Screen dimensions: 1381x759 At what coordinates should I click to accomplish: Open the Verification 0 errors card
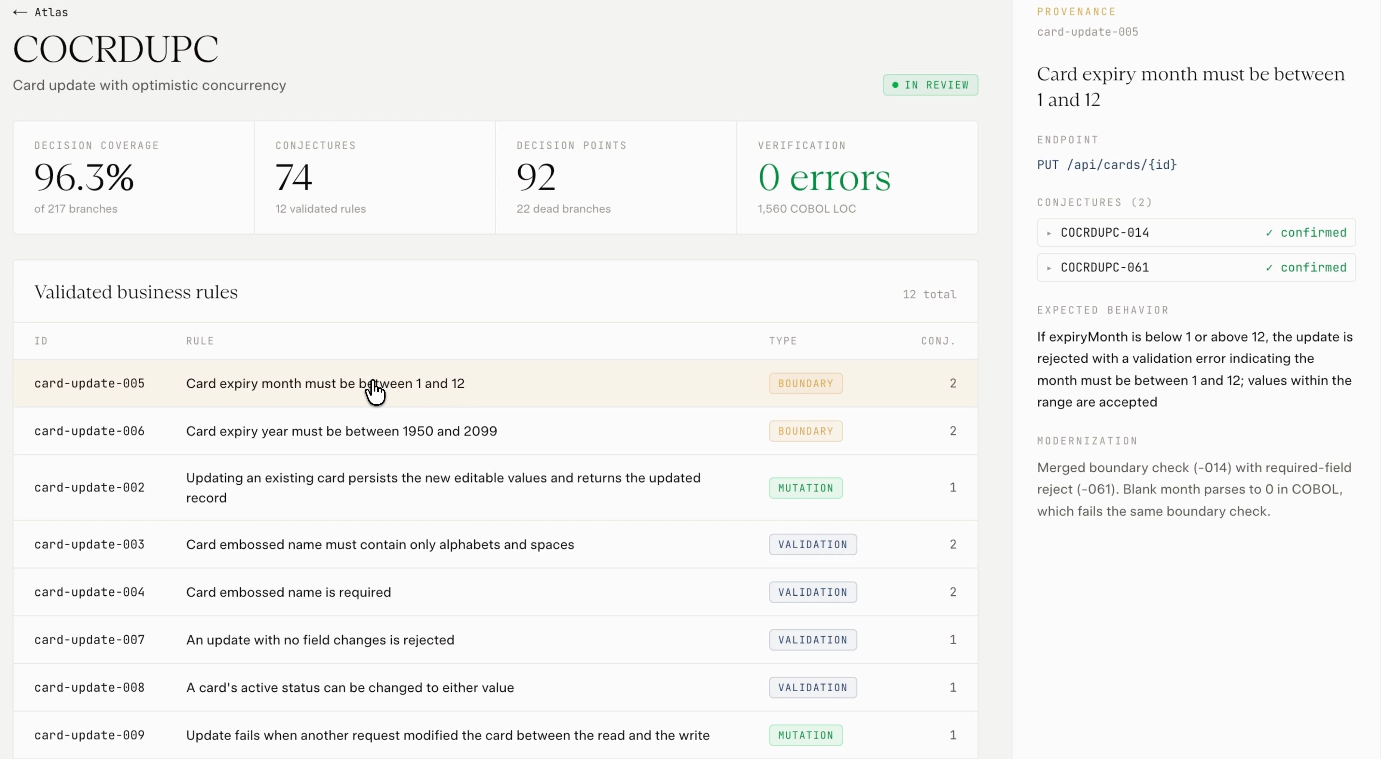click(x=857, y=177)
